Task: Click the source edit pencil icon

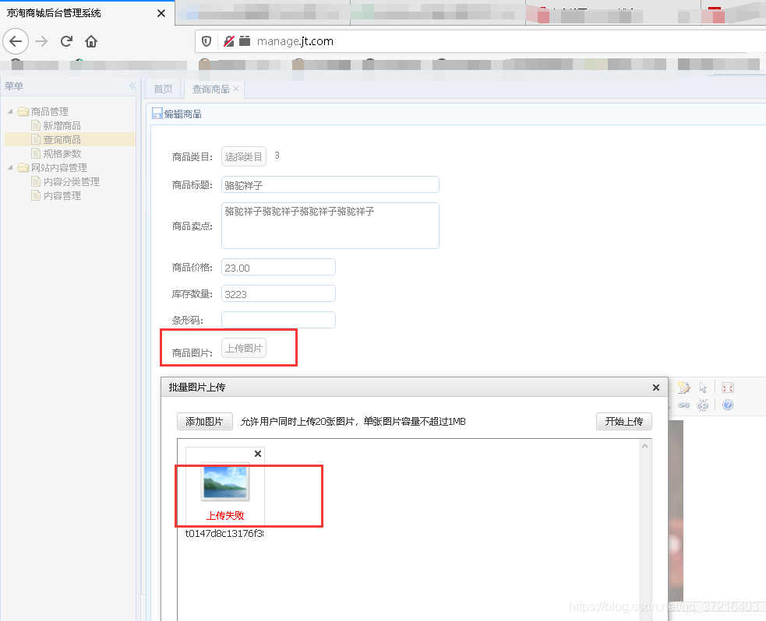Action: click(x=683, y=388)
